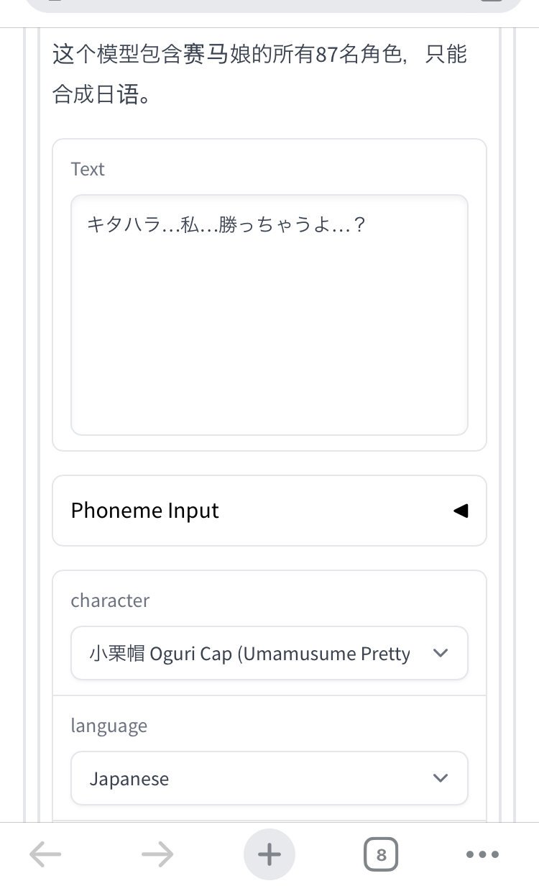
Task: Click the chevron in the language dropdown
Action: coord(441,778)
